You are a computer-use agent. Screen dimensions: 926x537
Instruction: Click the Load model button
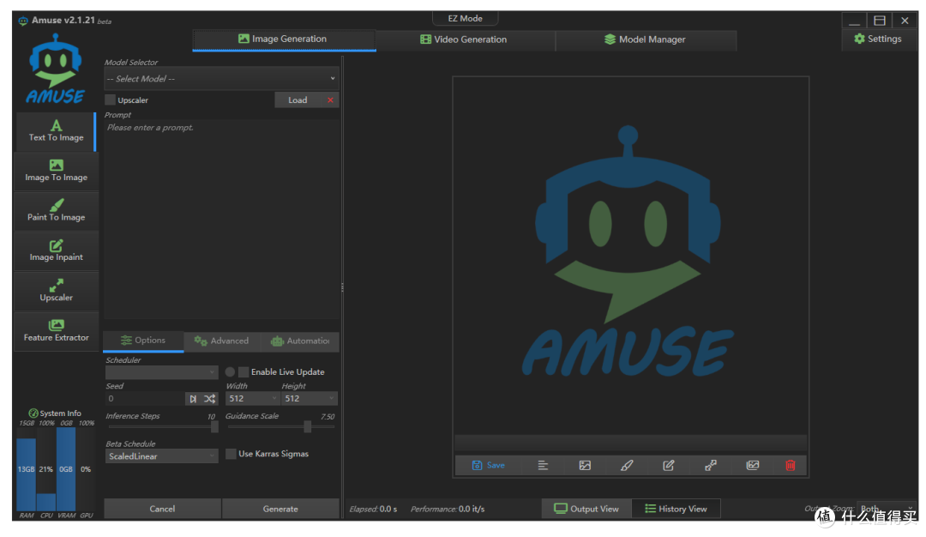pos(298,100)
